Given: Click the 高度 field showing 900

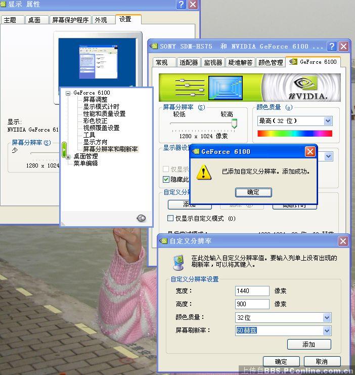Looking at the screenshot, I should (x=252, y=304).
